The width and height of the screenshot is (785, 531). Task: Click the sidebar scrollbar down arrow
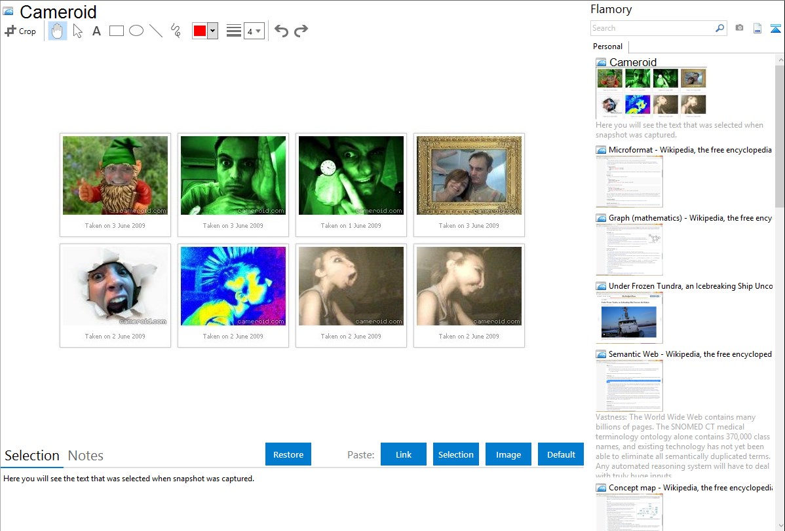coord(780,526)
